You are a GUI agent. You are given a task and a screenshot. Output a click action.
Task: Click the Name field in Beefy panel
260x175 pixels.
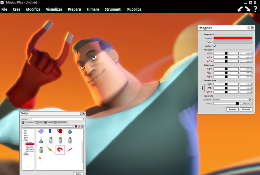(55, 119)
